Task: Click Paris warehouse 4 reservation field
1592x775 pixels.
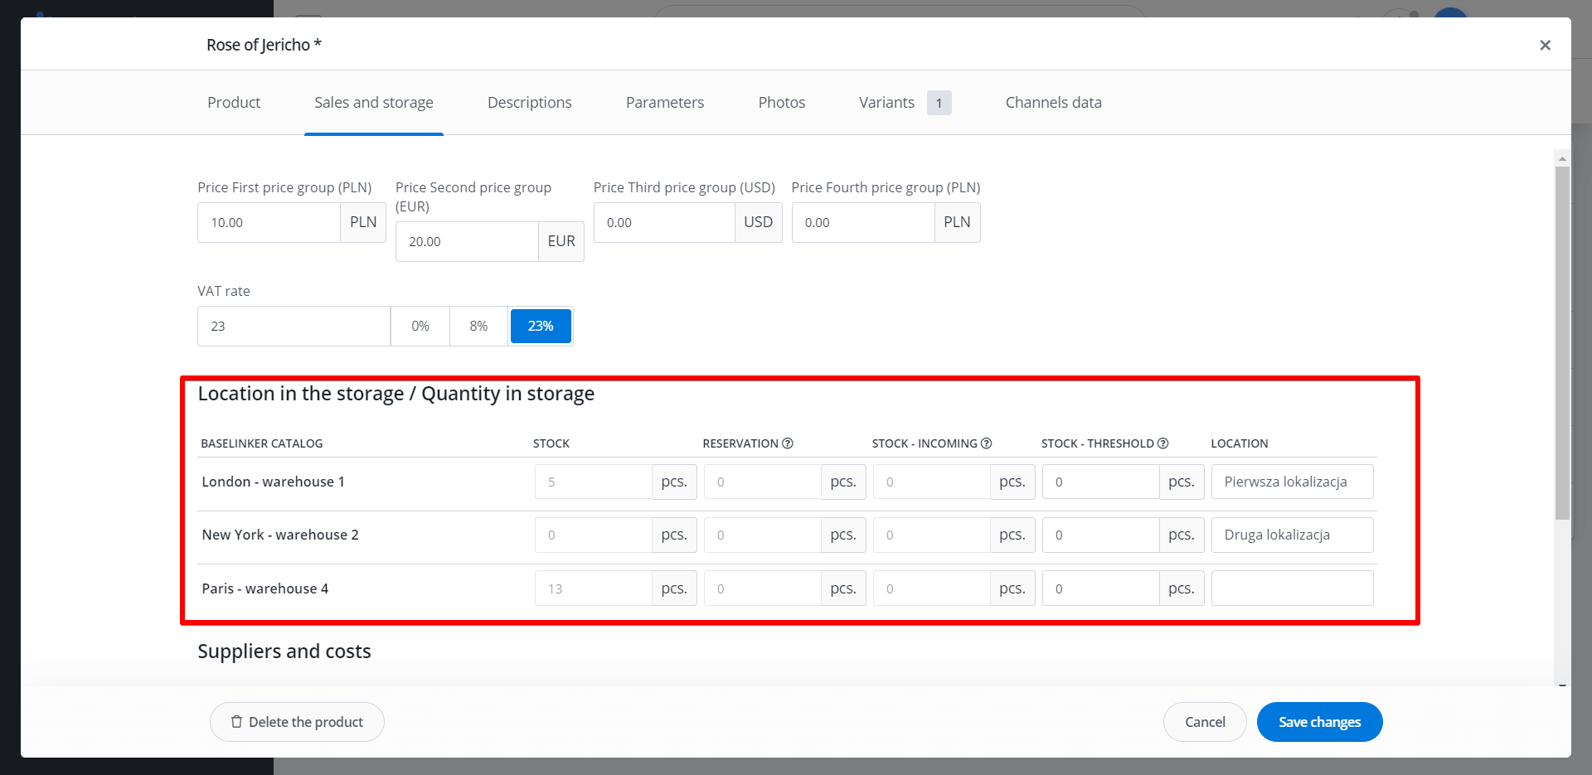Action: click(x=763, y=589)
